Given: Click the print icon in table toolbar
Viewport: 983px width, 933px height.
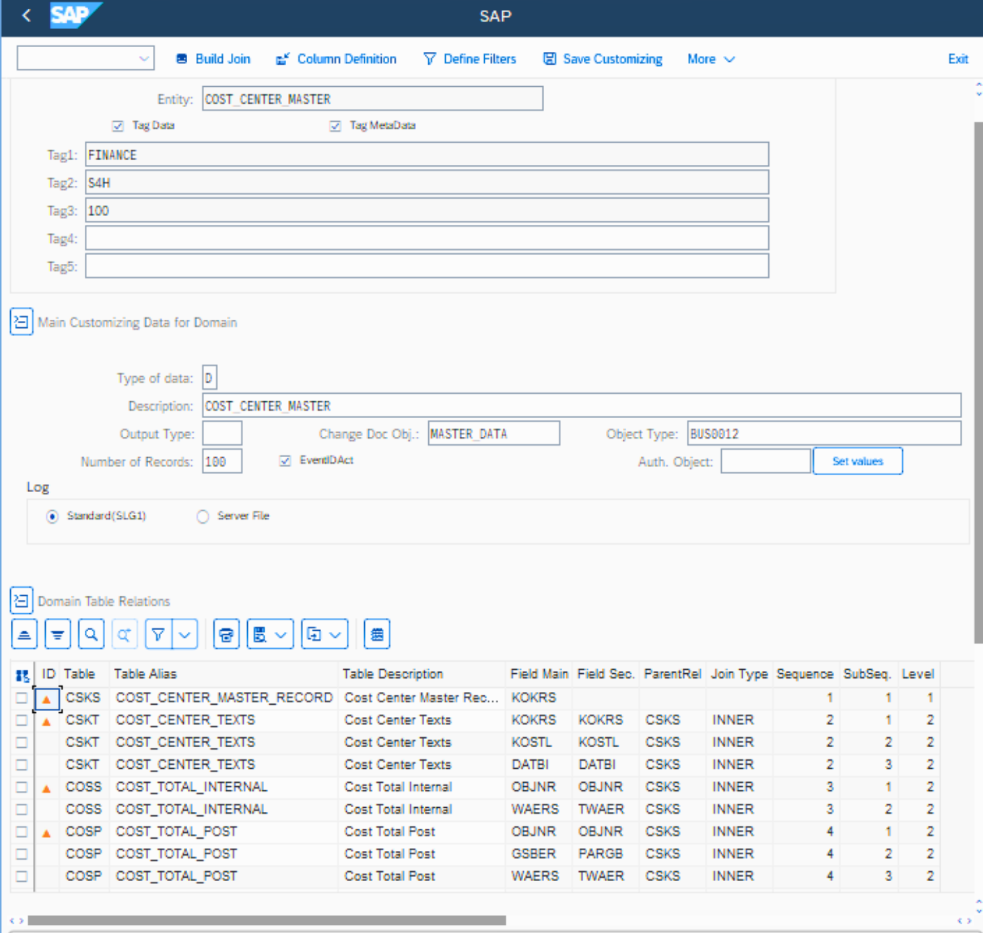Looking at the screenshot, I should (x=226, y=634).
